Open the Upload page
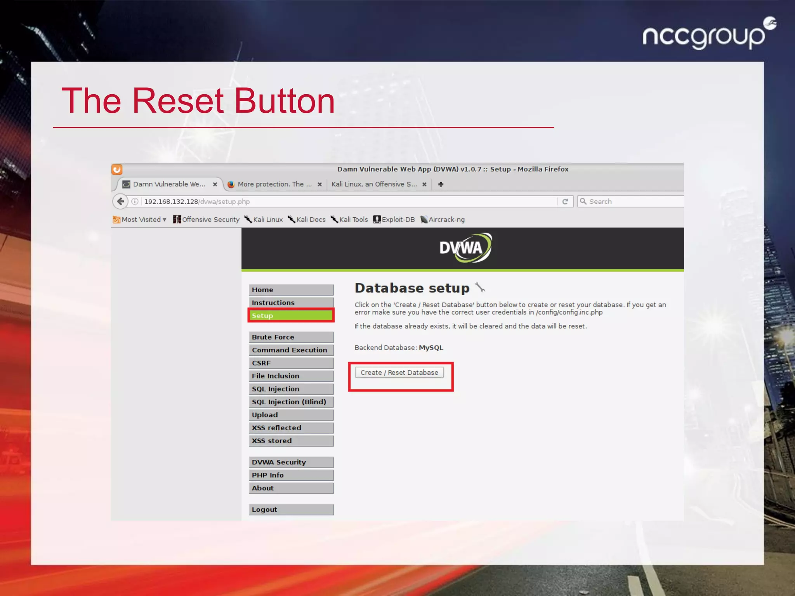The width and height of the screenshot is (795, 596). pos(291,415)
